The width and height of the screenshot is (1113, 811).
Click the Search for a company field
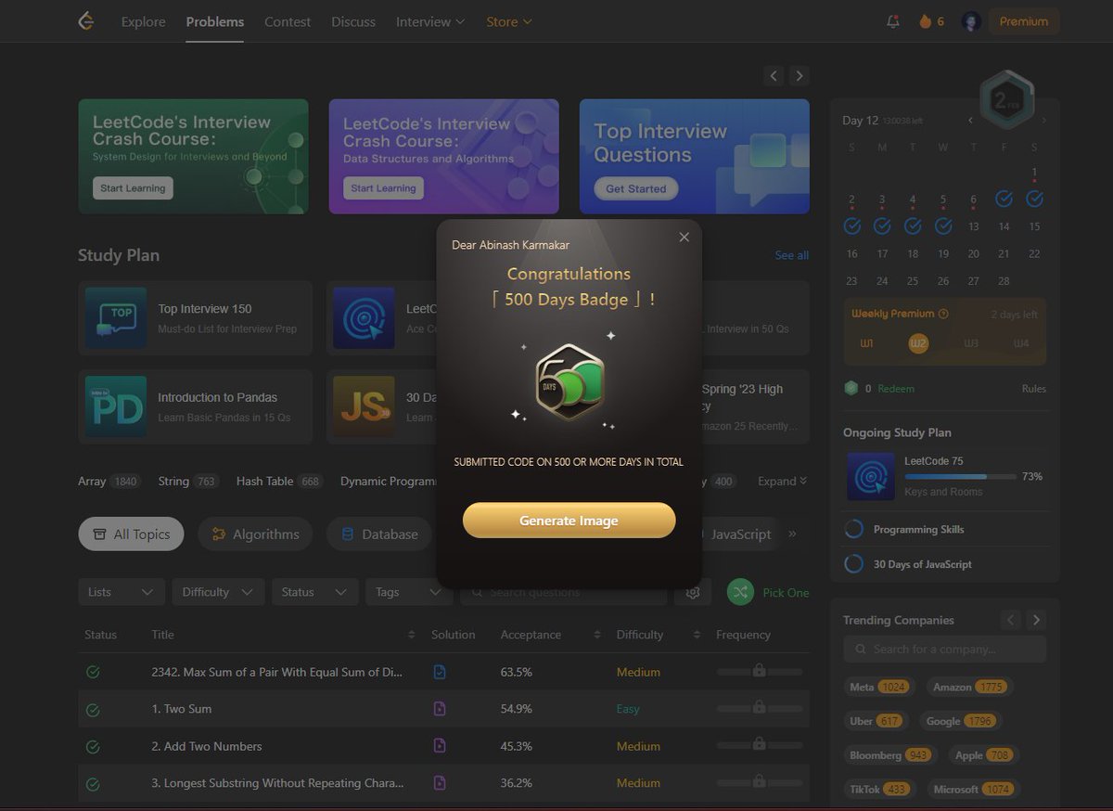[x=945, y=649]
